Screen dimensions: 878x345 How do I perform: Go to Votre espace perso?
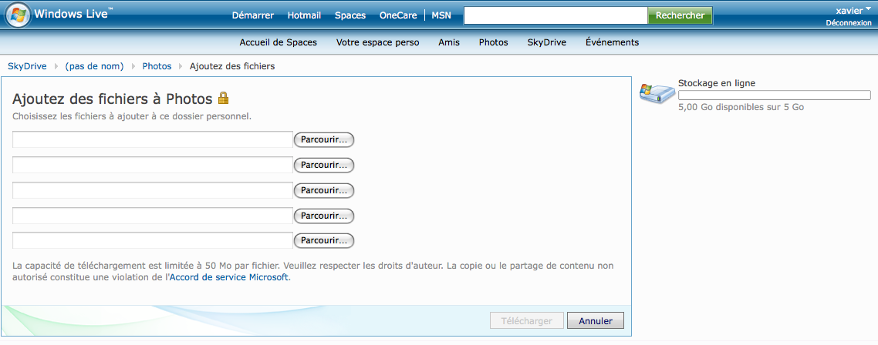point(377,42)
